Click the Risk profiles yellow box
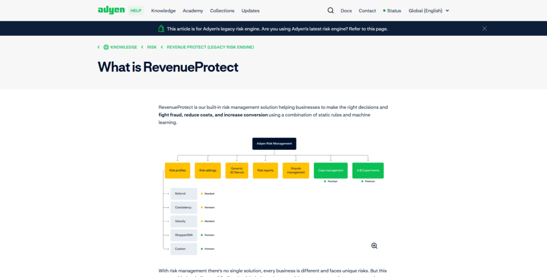 click(x=177, y=170)
